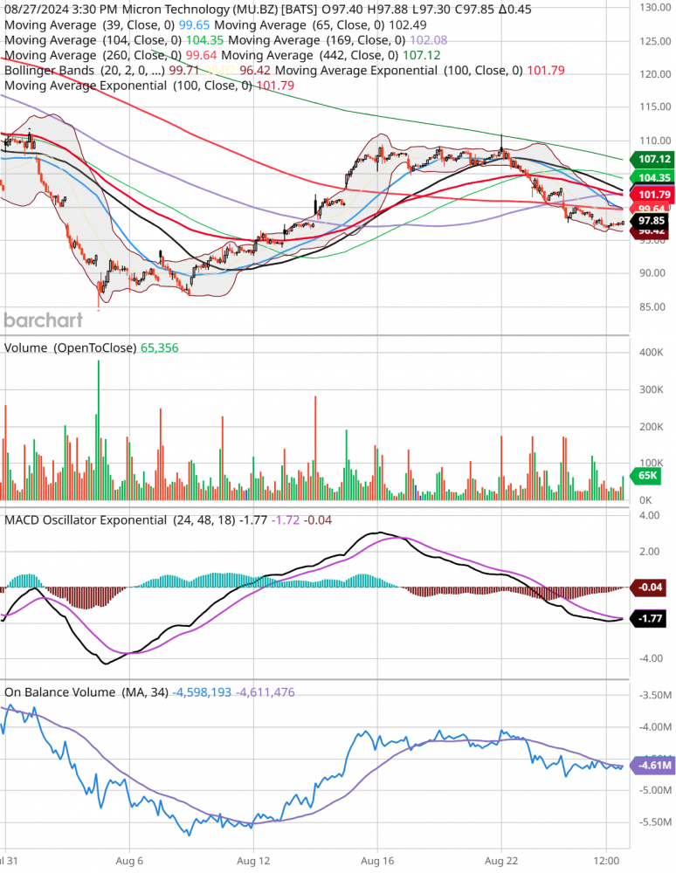
Task: Select Moving Average (169, Close, 0) legend label
Action: coord(317,40)
